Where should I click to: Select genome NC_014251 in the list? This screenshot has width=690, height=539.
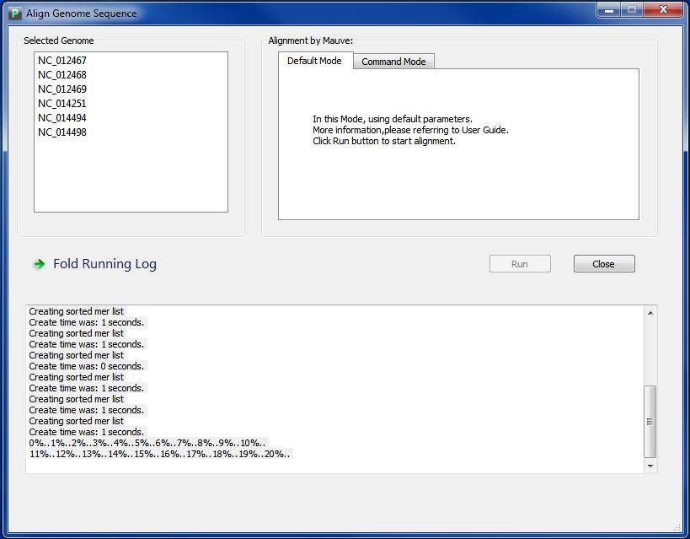click(62, 104)
